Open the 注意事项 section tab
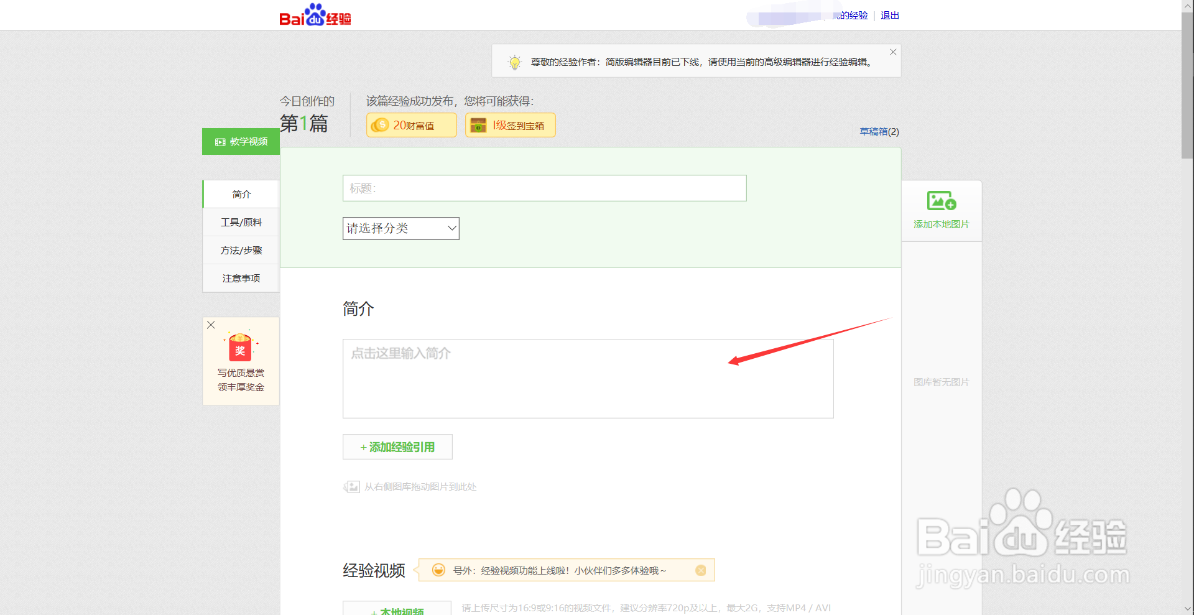 tap(241, 278)
